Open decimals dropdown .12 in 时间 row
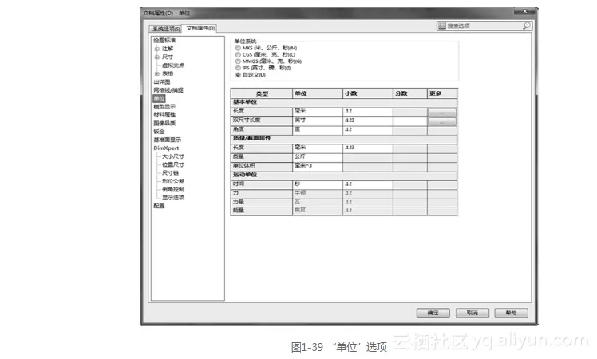 368,183
